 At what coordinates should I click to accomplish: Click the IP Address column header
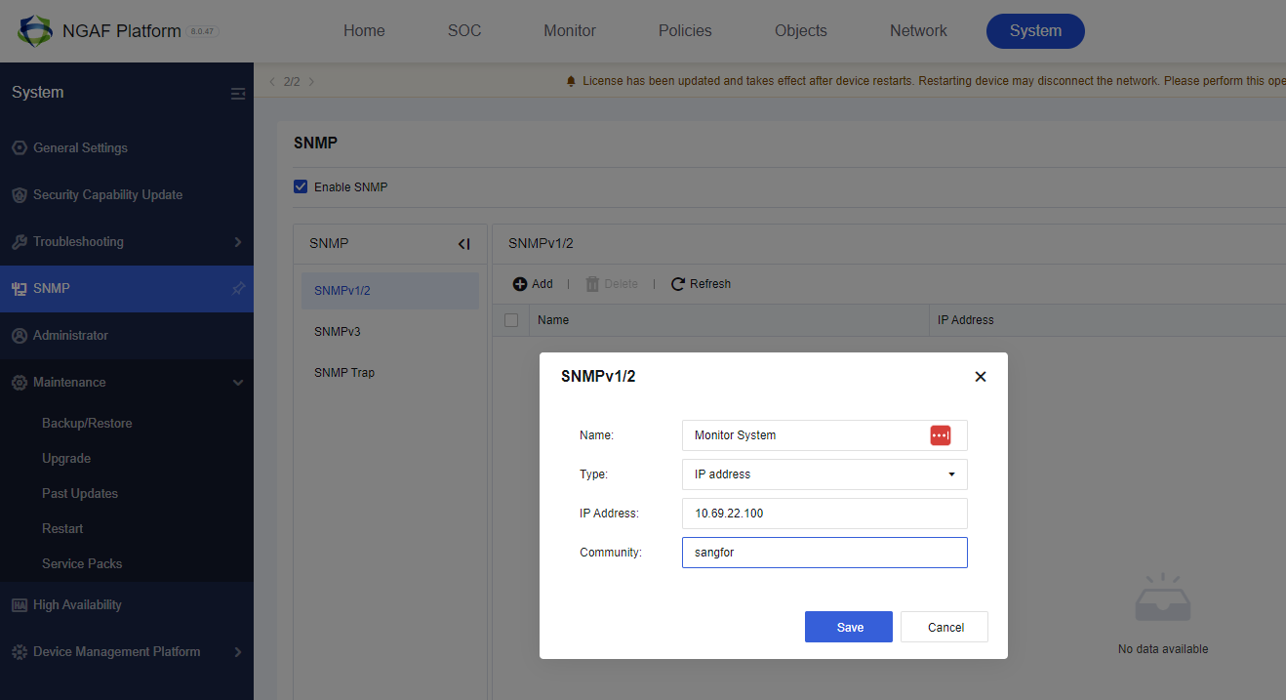point(966,320)
